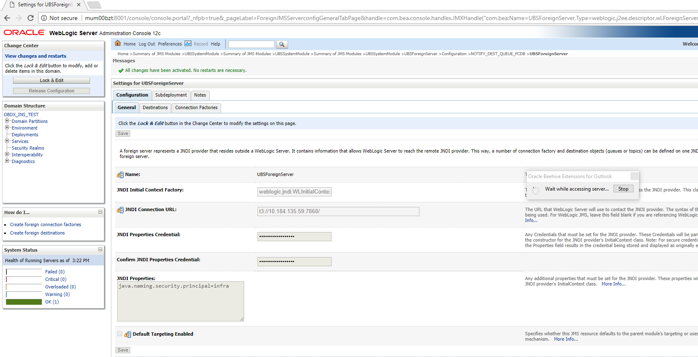The width and height of the screenshot is (698, 357).
Task: Collapse the System Status panel
Action: pyautogui.click(x=100, y=250)
